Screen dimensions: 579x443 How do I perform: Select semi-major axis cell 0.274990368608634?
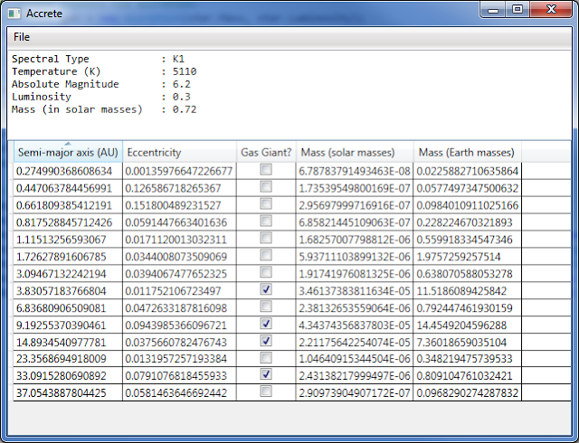click(68, 171)
